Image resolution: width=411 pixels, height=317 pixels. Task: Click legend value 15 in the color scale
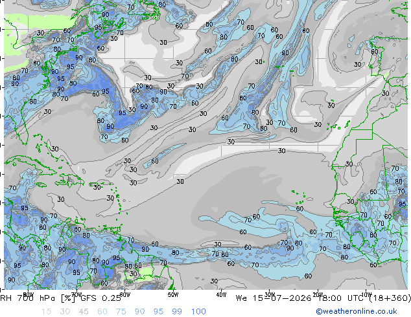pos(46,312)
